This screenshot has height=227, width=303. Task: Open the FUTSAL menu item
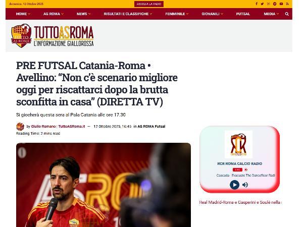pyautogui.click(x=243, y=14)
